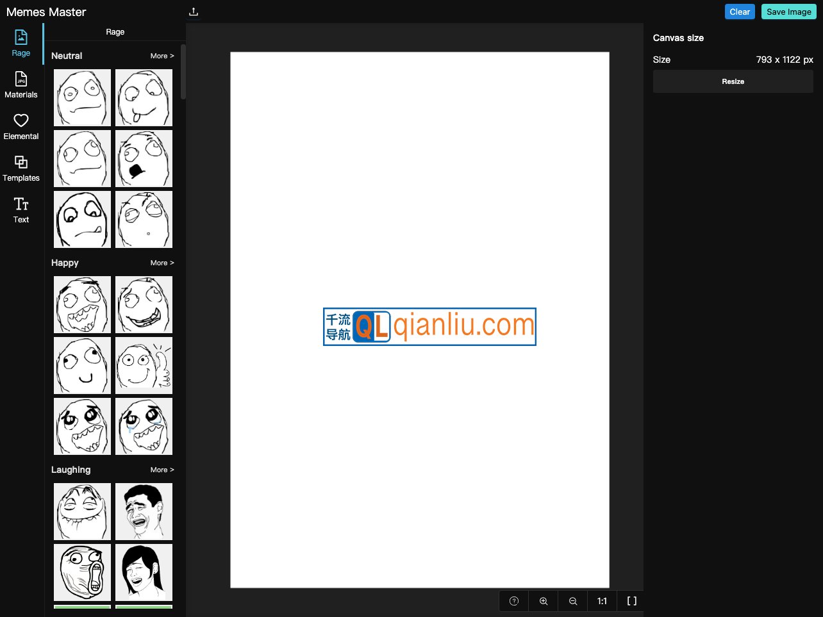Image resolution: width=823 pixels, height=617 pixels.
Task: Open the help icon in the bottom toolbar
Action: tap(513, 601)
